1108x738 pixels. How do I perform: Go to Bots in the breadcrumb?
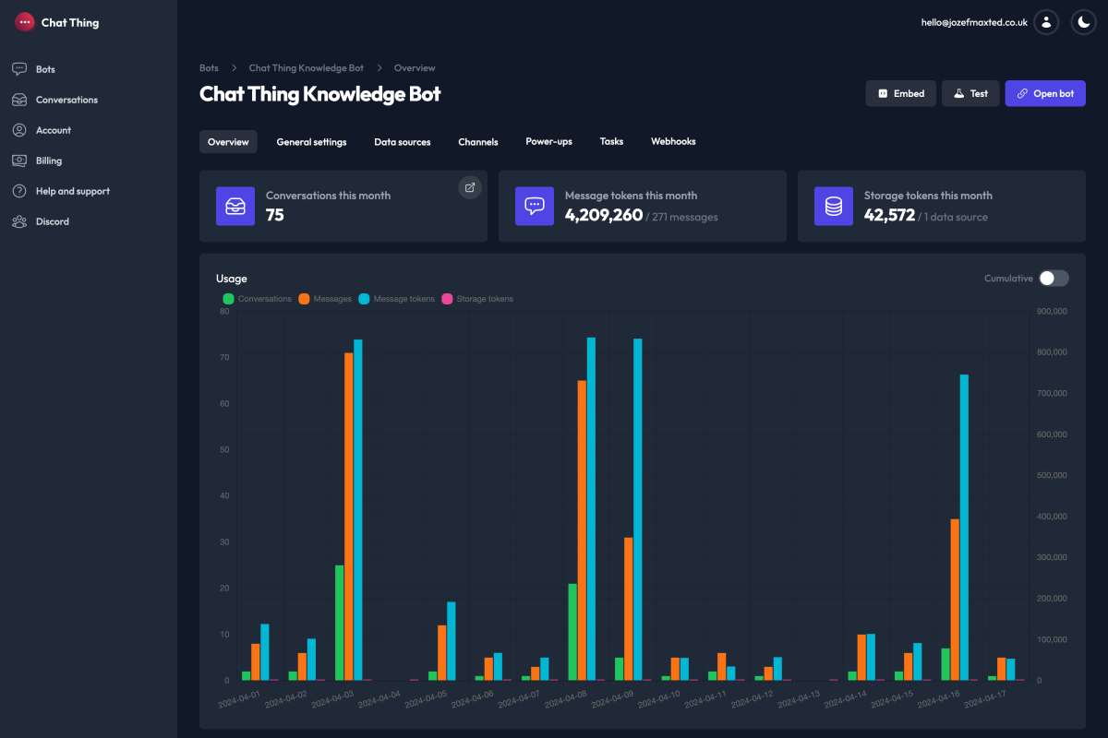pyautogui.click(x=210, y=68)
